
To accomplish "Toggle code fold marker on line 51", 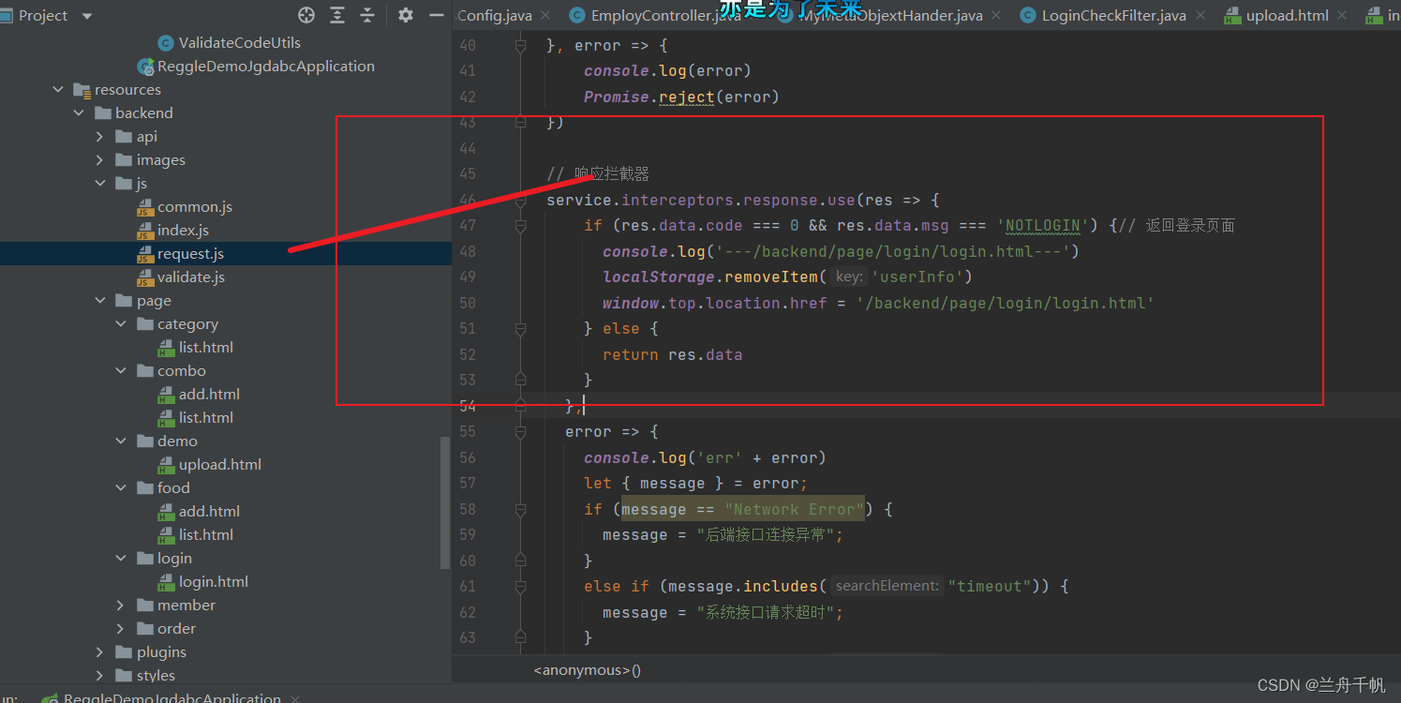I will click(x=521, y=329).
